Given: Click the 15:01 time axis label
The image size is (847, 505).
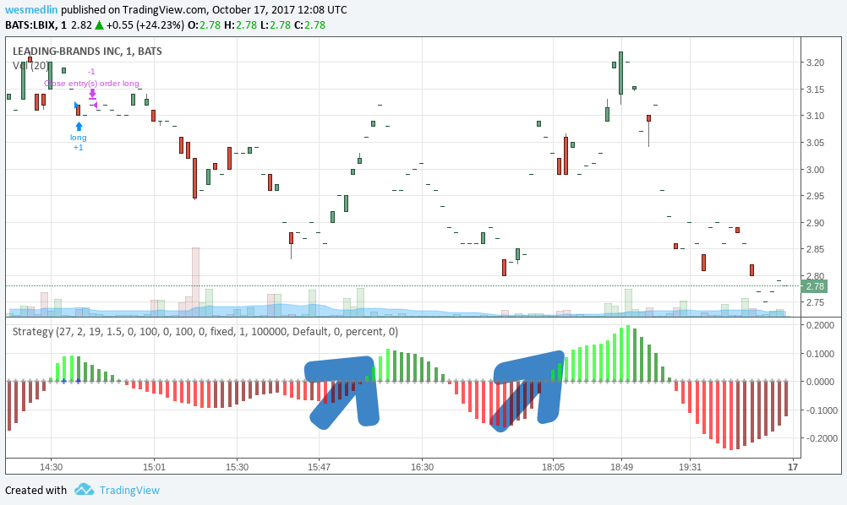Looking at the screenshot, I should pos(154,467).
